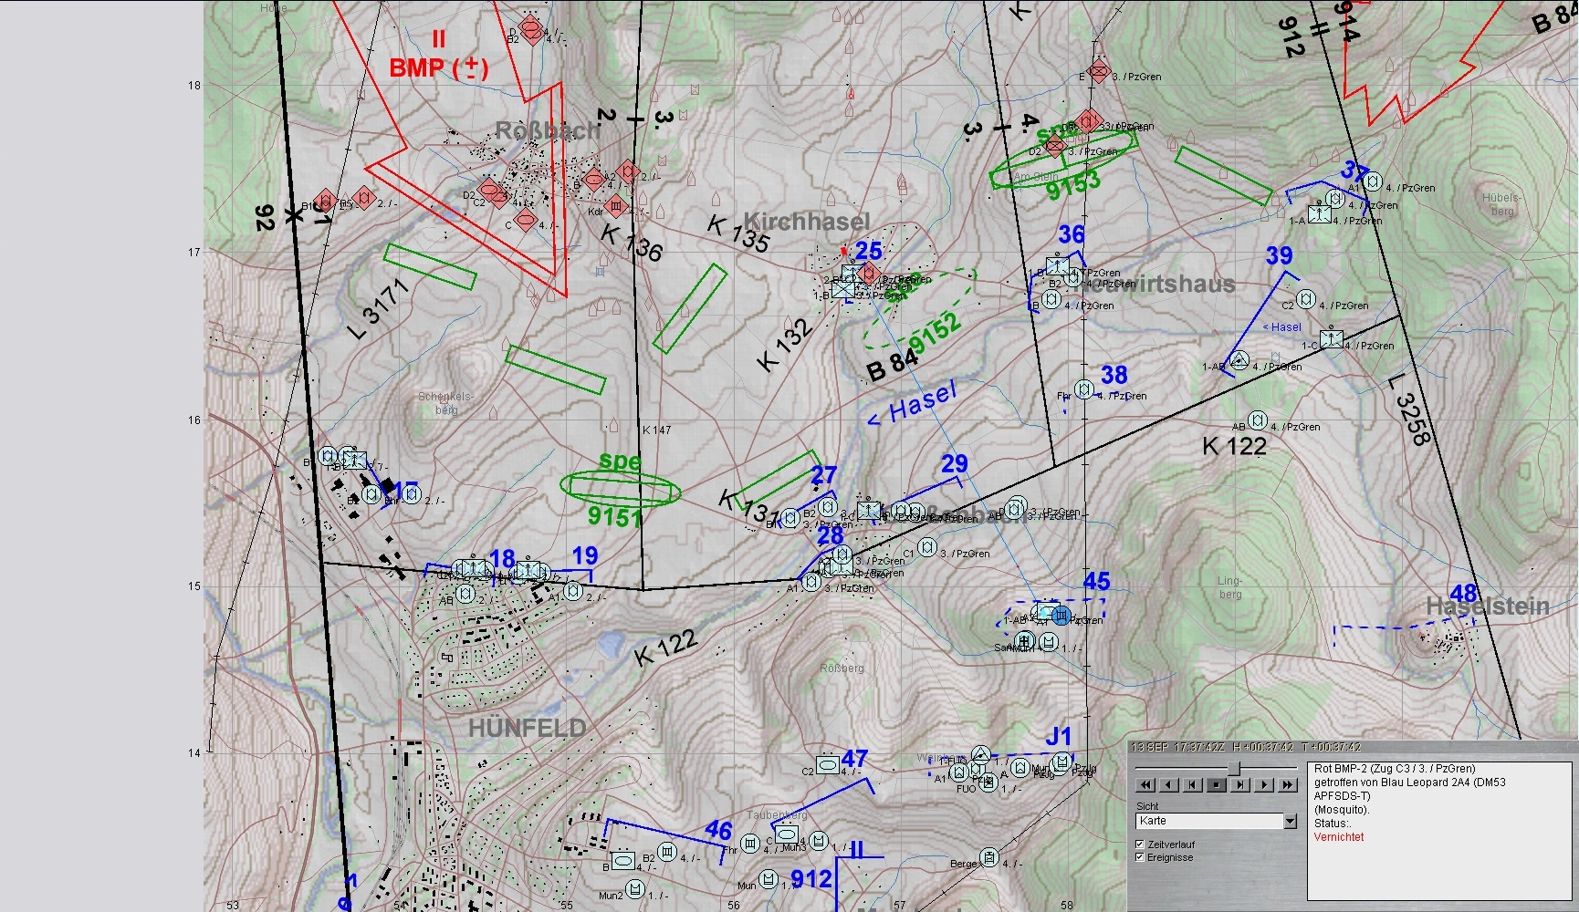Select the AB 4./PzGren unit above K 122
Image resolution: width=1579 pixels, height=912 pixels.
point(1258,420)
